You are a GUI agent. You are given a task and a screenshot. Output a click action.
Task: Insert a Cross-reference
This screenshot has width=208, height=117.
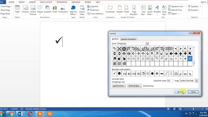click(95, 14)
